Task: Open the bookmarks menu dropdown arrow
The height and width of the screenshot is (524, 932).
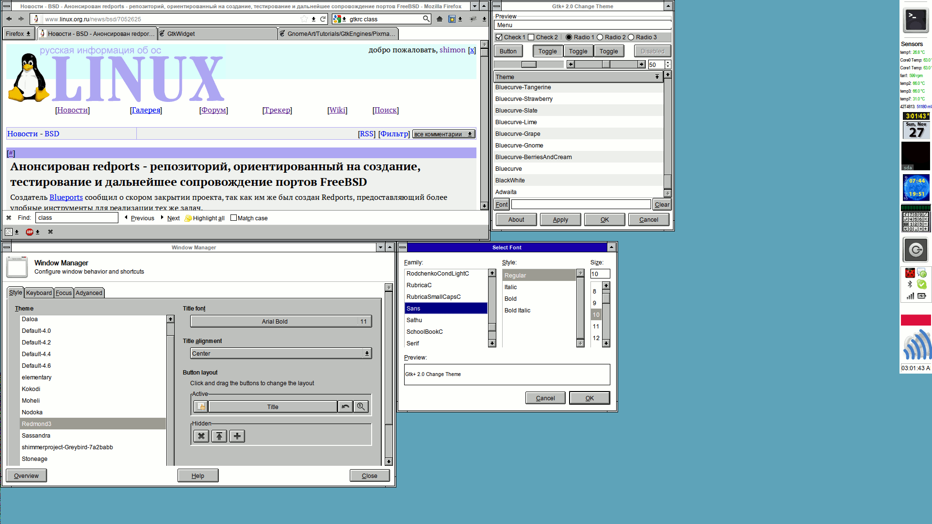Action: coord(460,19)
